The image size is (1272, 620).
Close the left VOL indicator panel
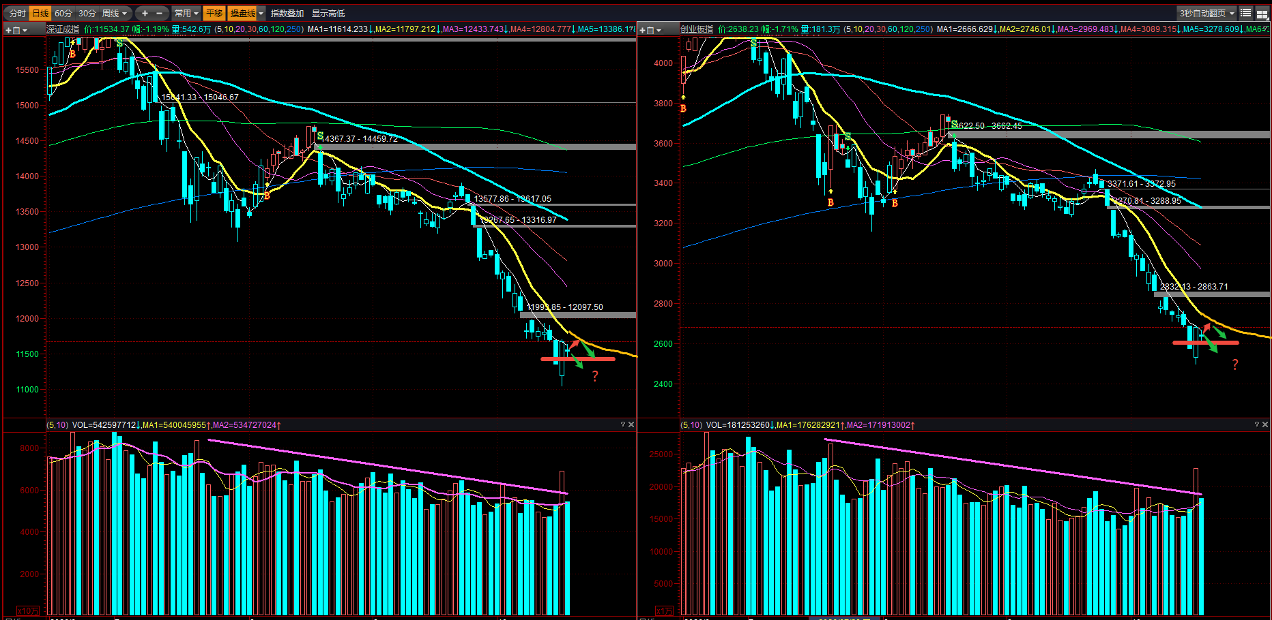631,424
